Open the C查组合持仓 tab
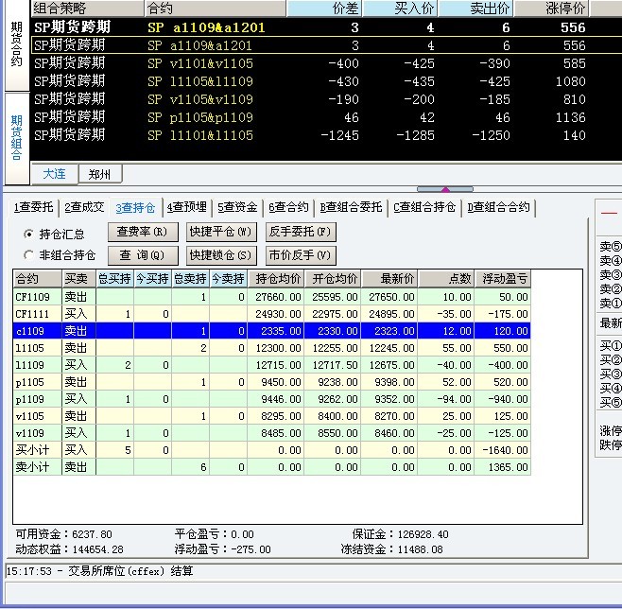This screenshot has height=609, width=622. [424, 207]
